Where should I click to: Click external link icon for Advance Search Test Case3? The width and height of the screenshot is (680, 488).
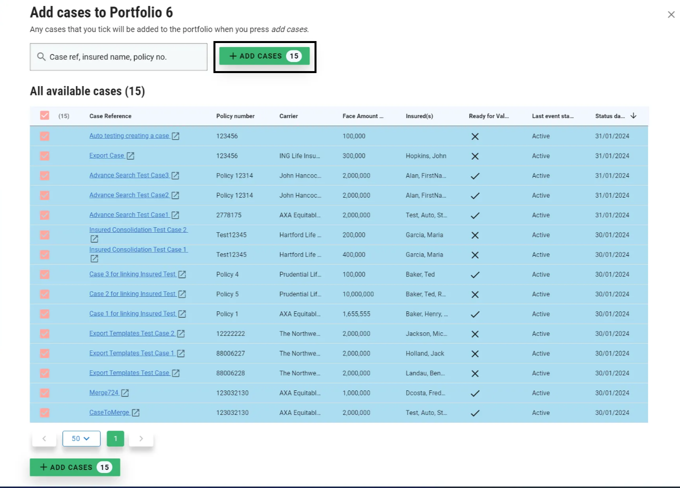click(175, 176)
